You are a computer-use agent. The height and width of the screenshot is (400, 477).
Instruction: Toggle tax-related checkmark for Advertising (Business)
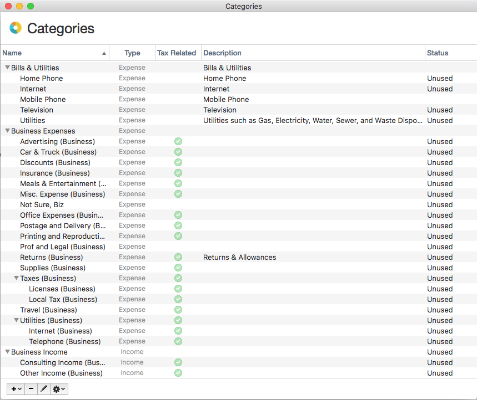tap(178, 141)
